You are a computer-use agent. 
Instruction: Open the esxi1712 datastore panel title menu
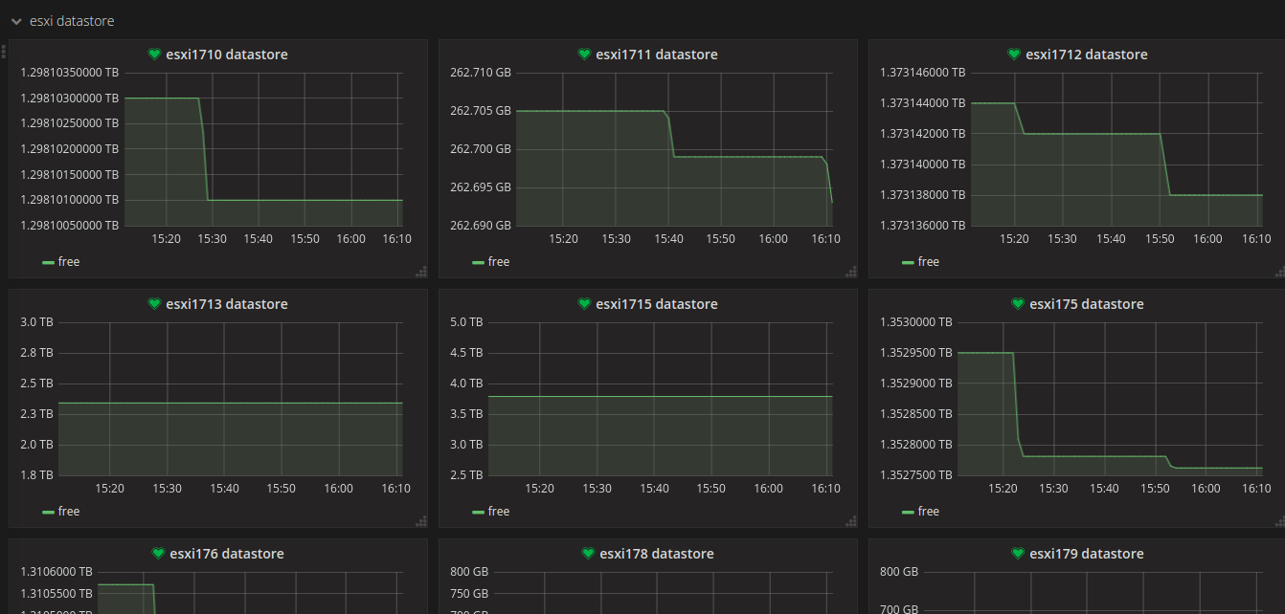pyautogui.click(x=1086, y=55)
